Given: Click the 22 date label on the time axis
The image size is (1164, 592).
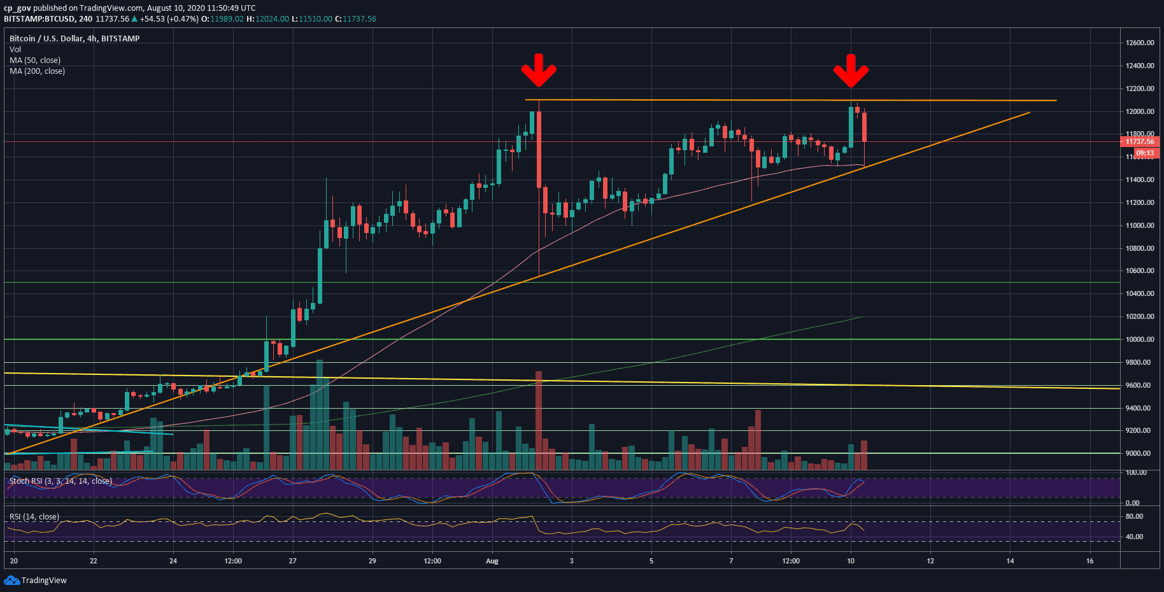Looking at the screenshot, I should (x=94, y=561).
